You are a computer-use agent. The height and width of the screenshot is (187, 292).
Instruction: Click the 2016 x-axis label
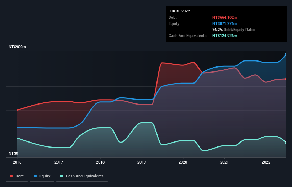[17, 162]
